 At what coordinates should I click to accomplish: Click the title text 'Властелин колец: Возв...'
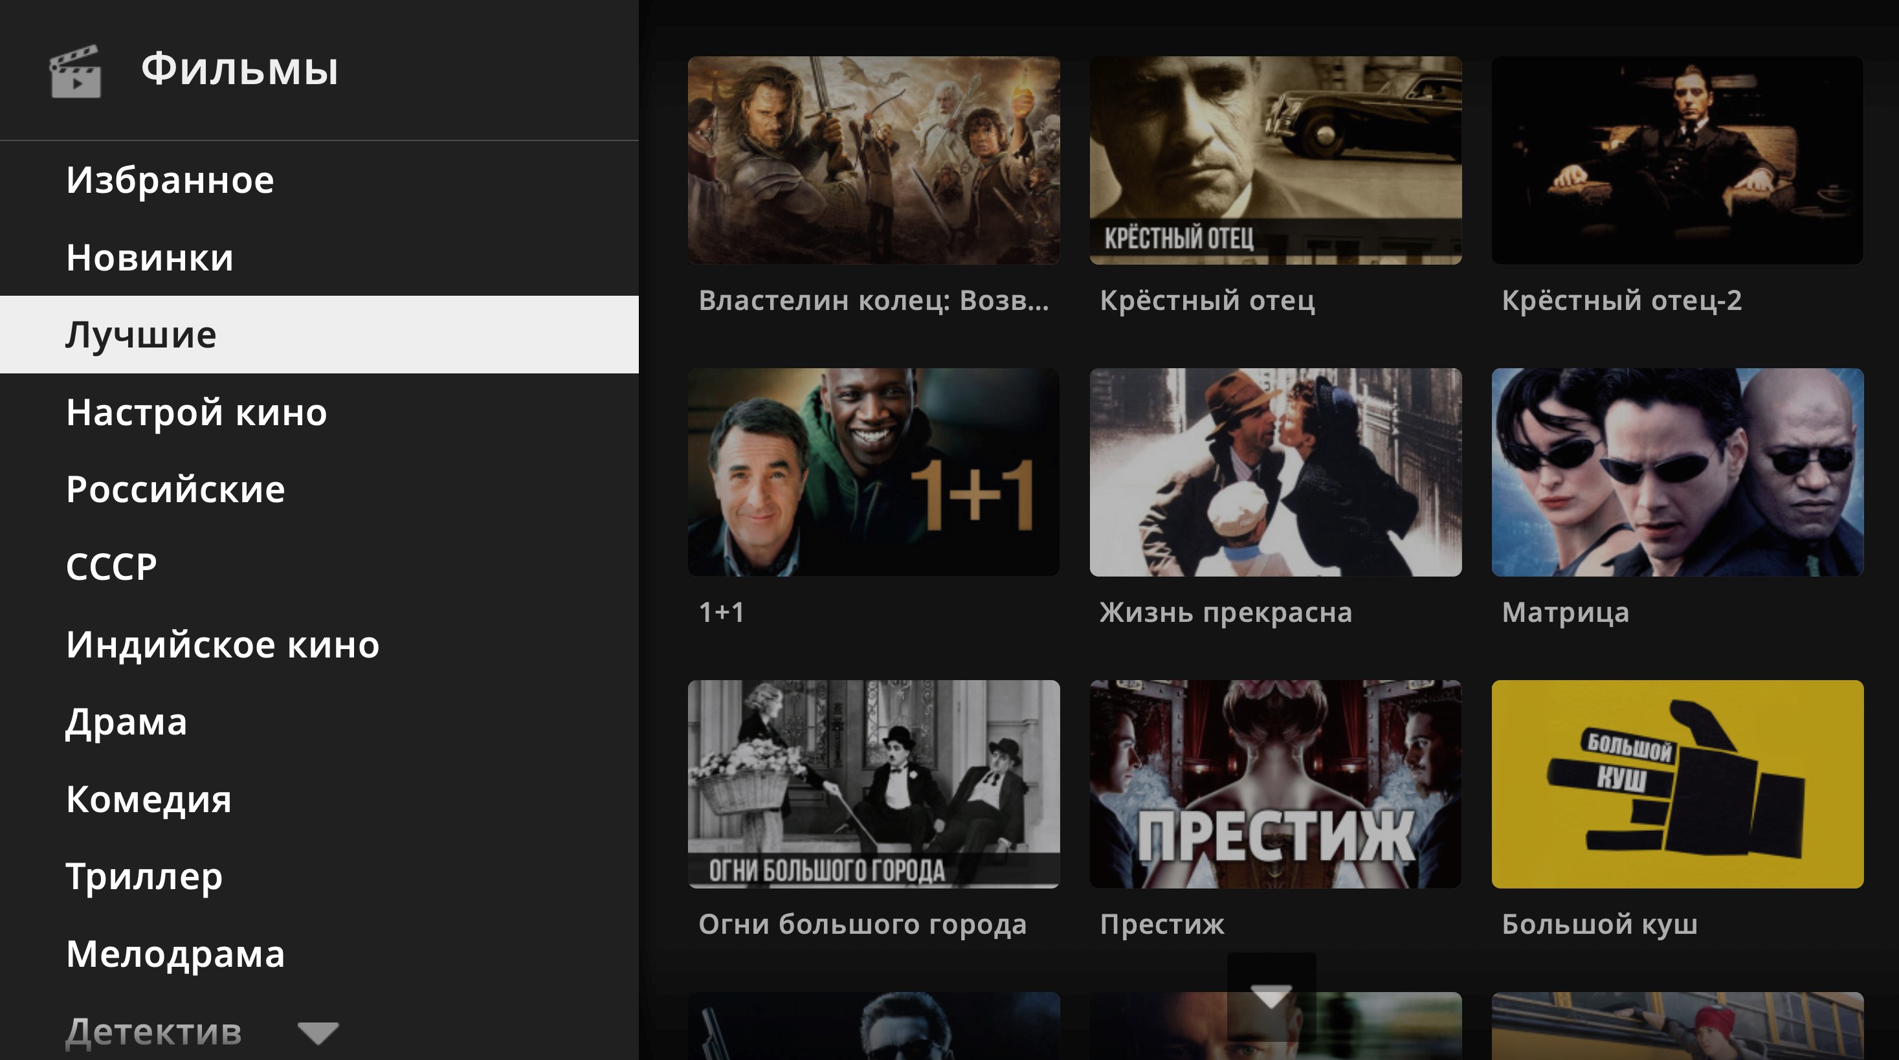874,300
